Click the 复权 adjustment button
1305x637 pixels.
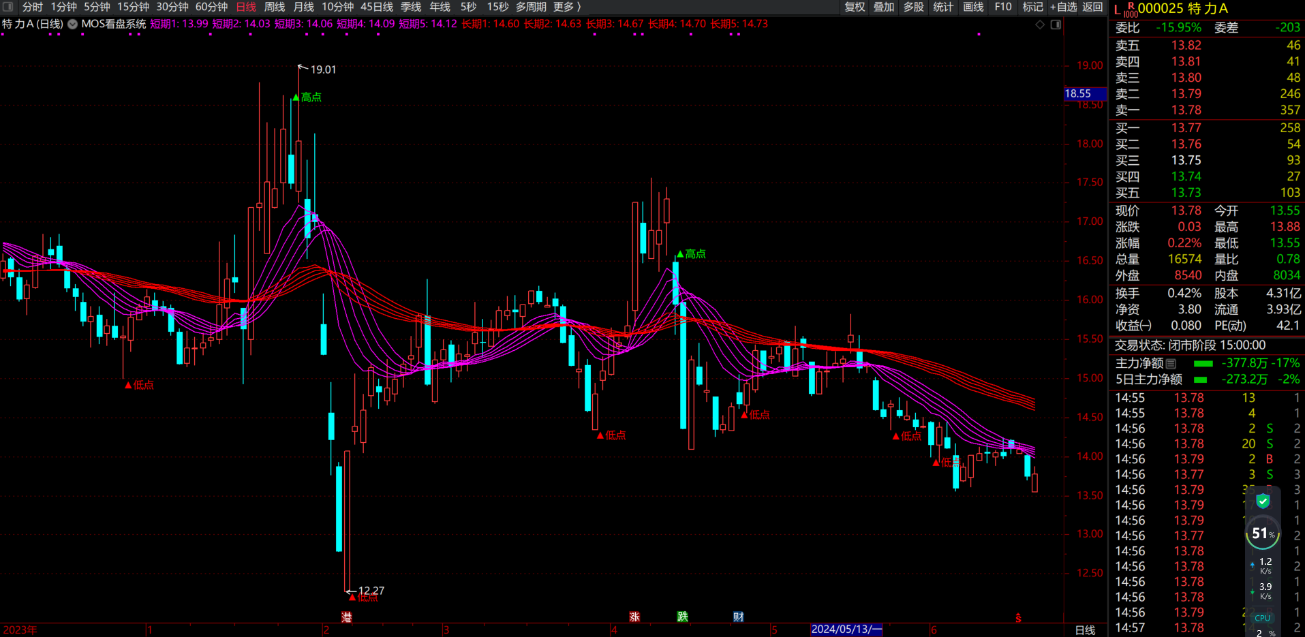[x=855, y=7]
